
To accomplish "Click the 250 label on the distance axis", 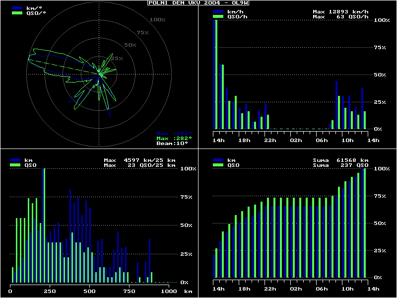I will click(x=50, y=292).
